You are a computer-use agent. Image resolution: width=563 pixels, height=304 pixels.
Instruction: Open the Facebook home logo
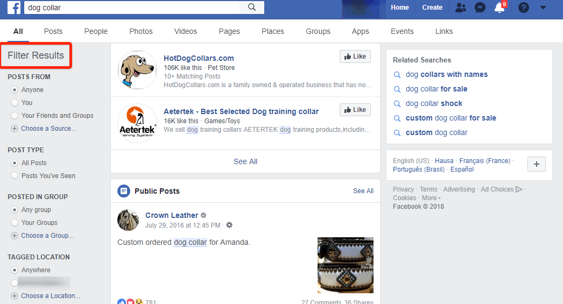tap(13, 7)
